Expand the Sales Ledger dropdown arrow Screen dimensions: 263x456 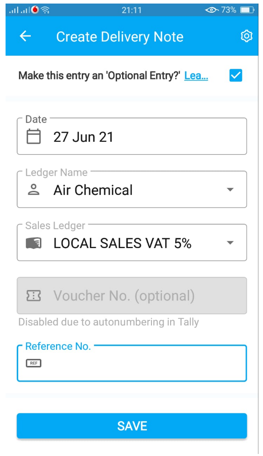(x=230, y=243)
